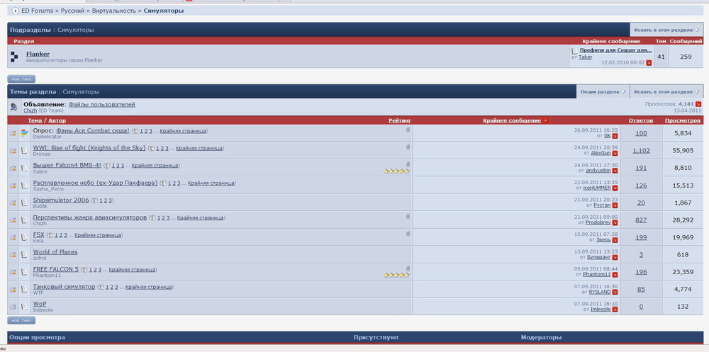Click the date 26.09.2011 16:55

tap(596, 130)
